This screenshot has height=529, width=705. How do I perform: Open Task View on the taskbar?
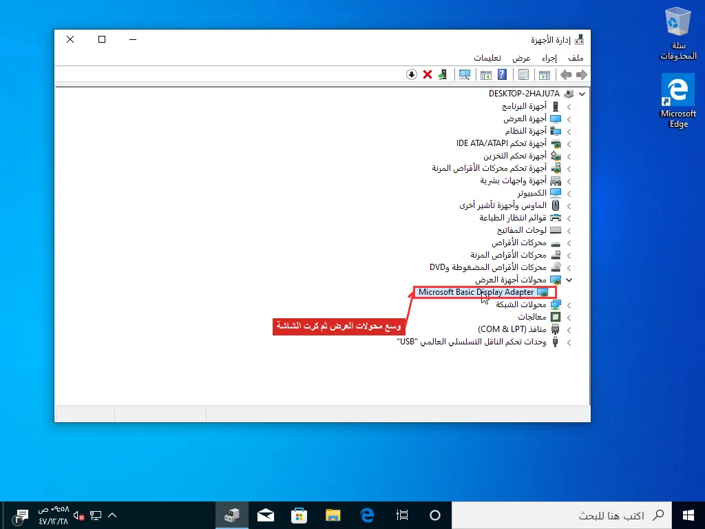click(x=402, y=515)
